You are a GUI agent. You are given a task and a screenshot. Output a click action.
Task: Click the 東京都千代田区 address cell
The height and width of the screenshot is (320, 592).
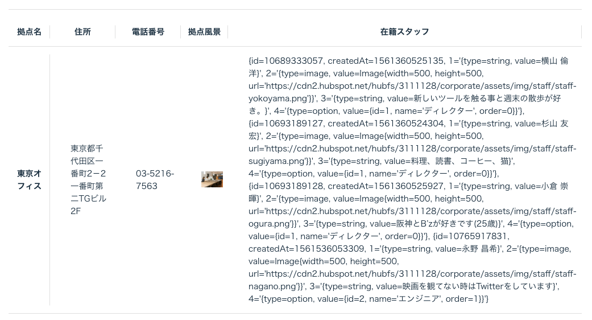point(88,179)
